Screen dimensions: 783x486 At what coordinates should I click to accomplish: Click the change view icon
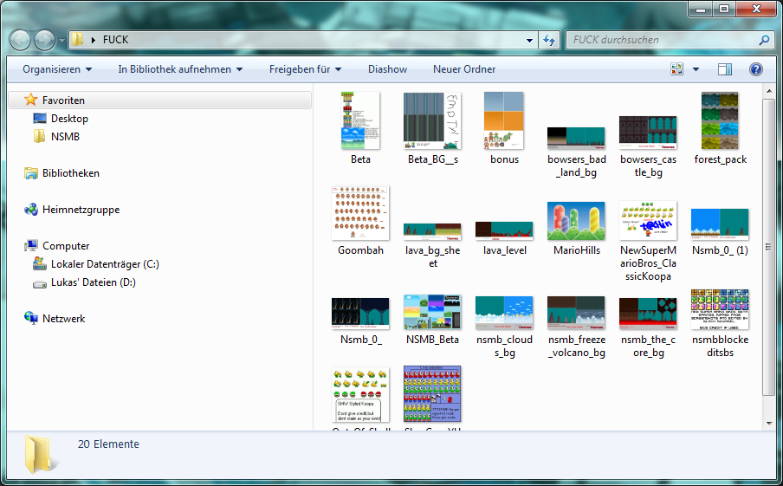(x=677, y=69)
